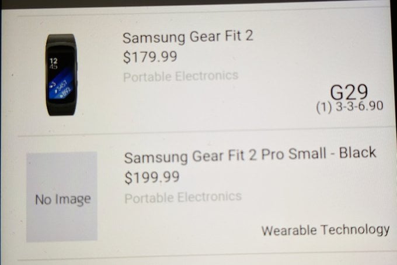397x265 pixels.
Task: Open Samsung Gear Fit 2 Pro Small - Black
Action: tap(250, 154)
